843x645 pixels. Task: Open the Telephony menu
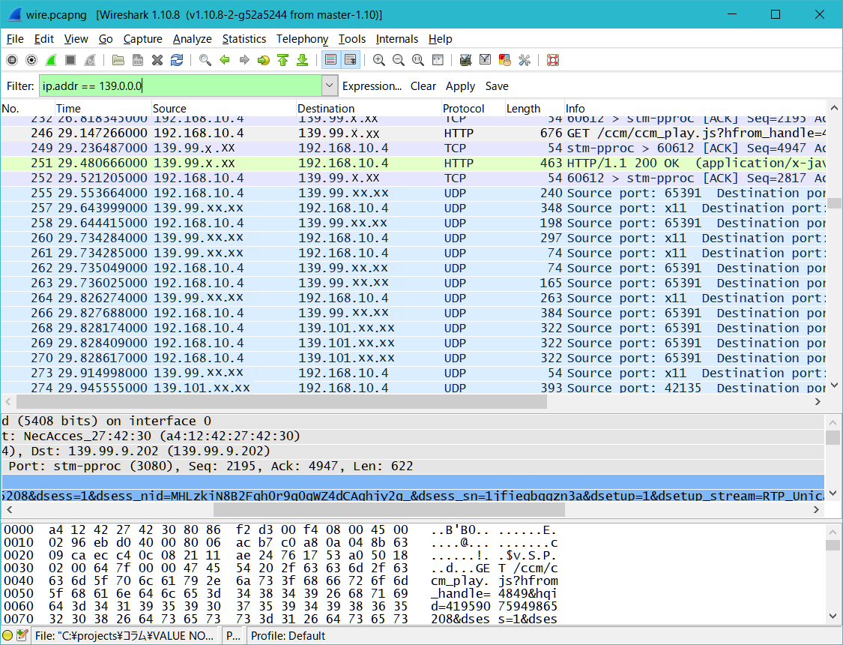[302, 39]
